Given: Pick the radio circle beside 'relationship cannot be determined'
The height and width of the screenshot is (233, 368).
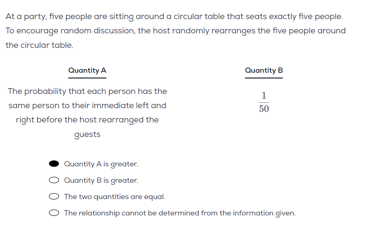Looking at the screenshot, I should [54, 213].
